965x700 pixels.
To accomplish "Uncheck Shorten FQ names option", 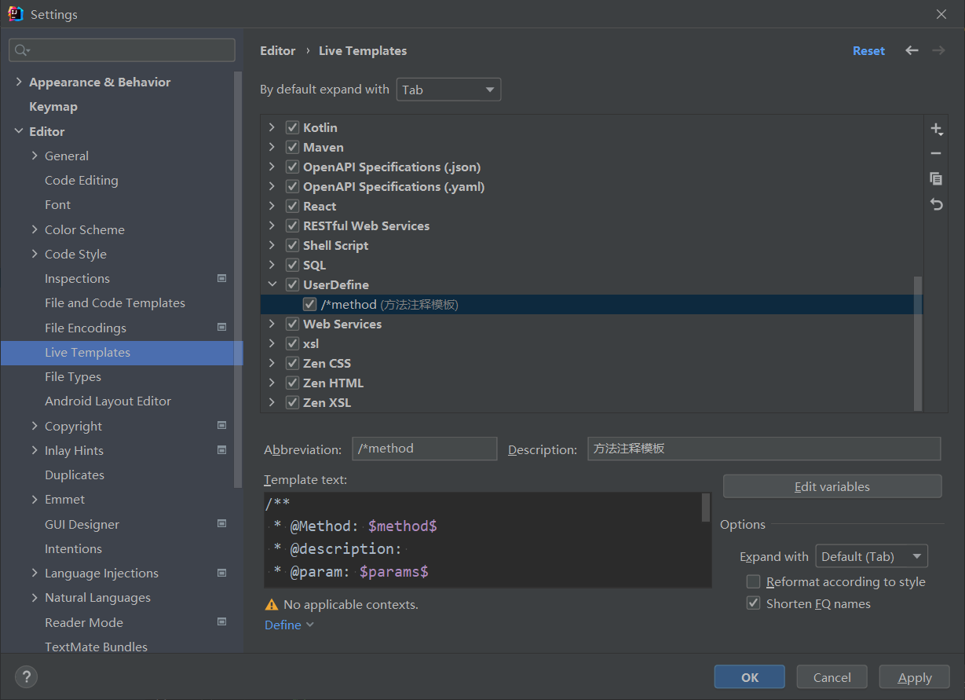I will 753,604.
